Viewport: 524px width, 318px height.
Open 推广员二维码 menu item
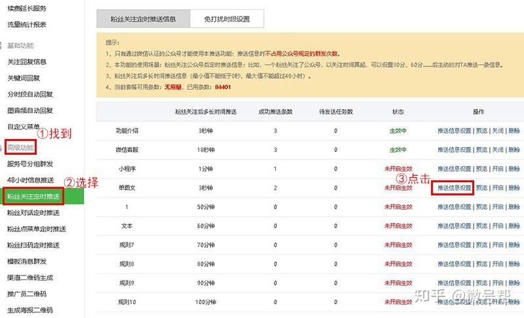tap(27, 294)
